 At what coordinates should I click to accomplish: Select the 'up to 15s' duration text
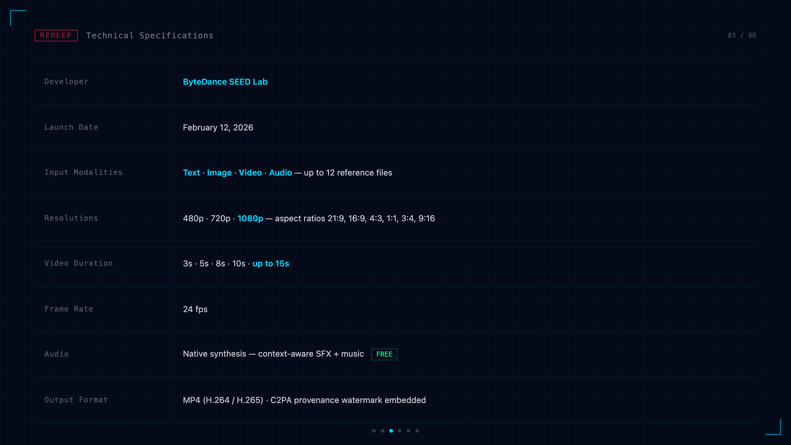[271, 264]
